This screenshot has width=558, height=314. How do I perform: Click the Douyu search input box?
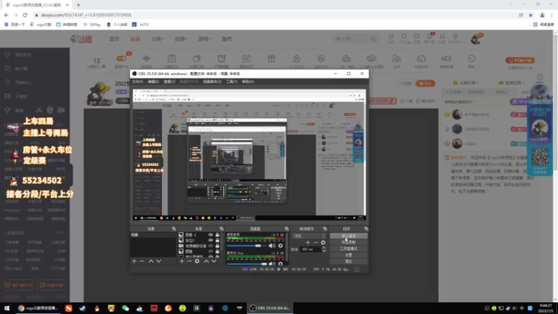click(x=352, y=38)
